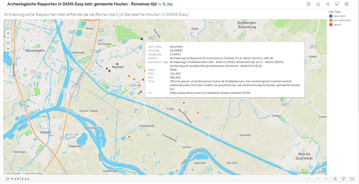Open the edit visualization icon
The image size is (359, 184).
pos(308,4)
